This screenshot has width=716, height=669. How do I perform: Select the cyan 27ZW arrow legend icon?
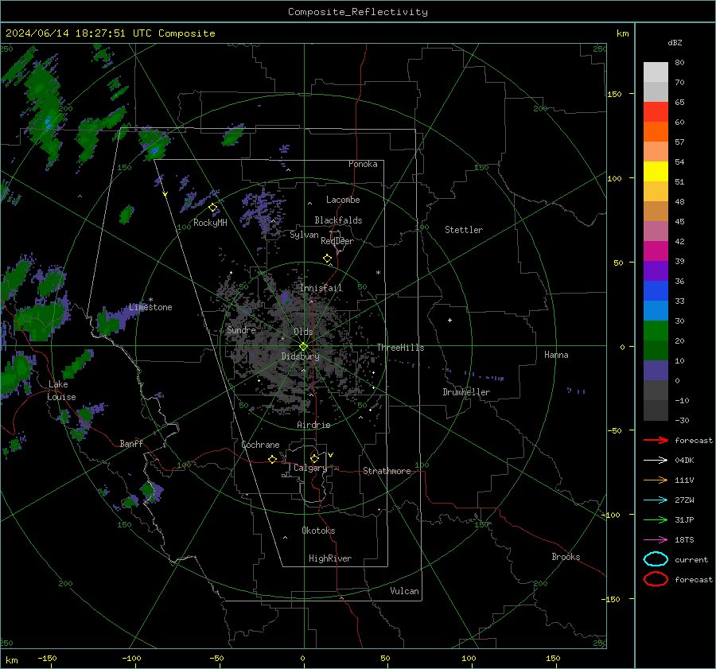(656, 500)
